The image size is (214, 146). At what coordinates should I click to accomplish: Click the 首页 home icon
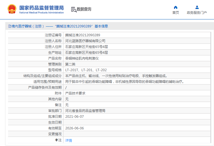(x=176, y=7)
